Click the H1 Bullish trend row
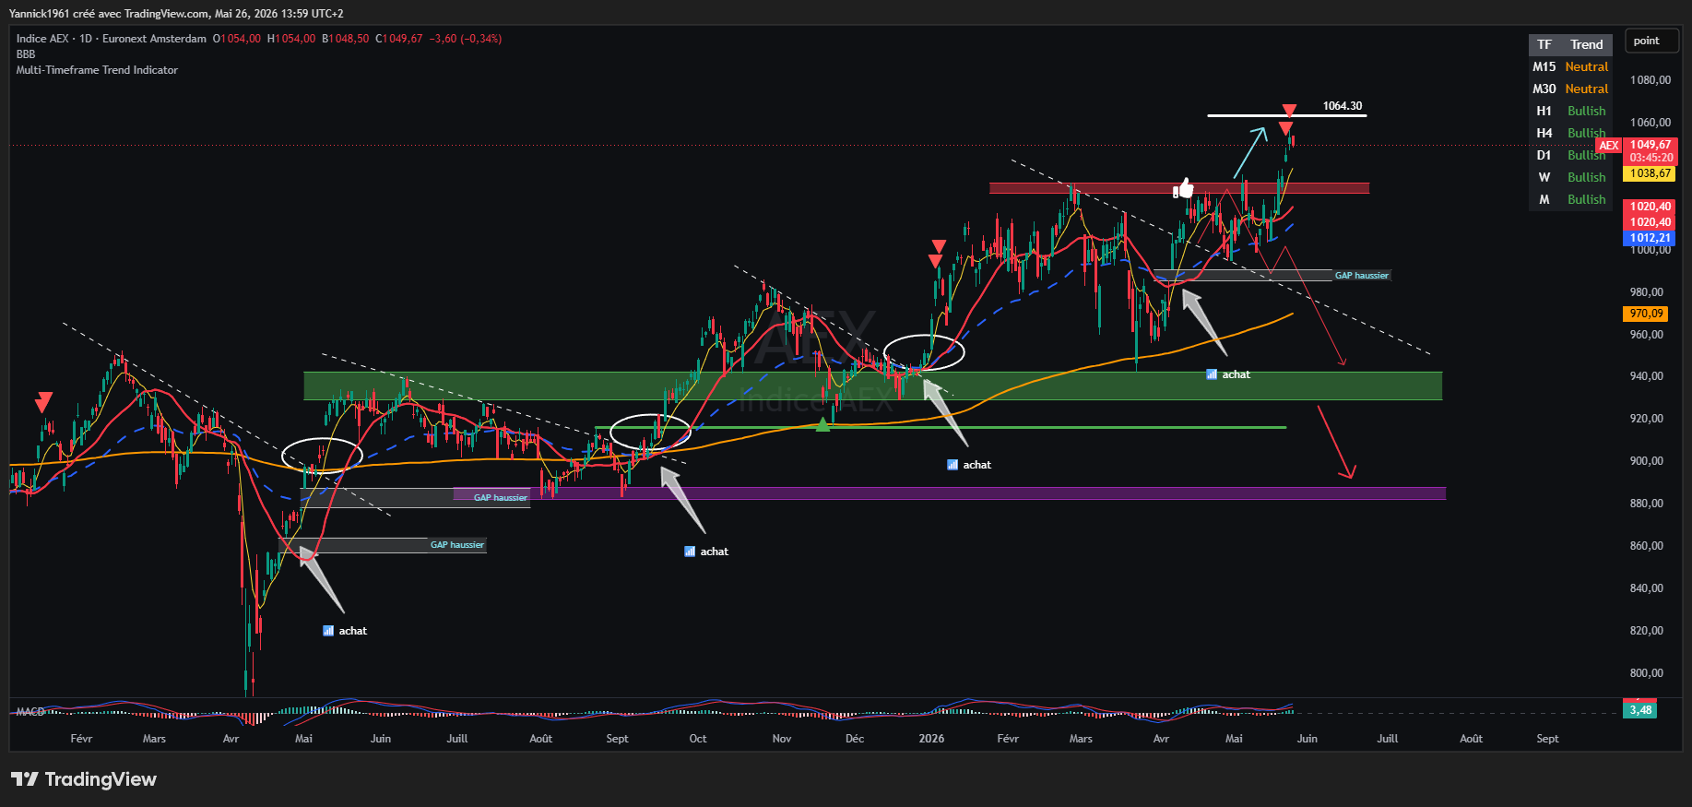1692x807 pixels. pos(1570,111)
